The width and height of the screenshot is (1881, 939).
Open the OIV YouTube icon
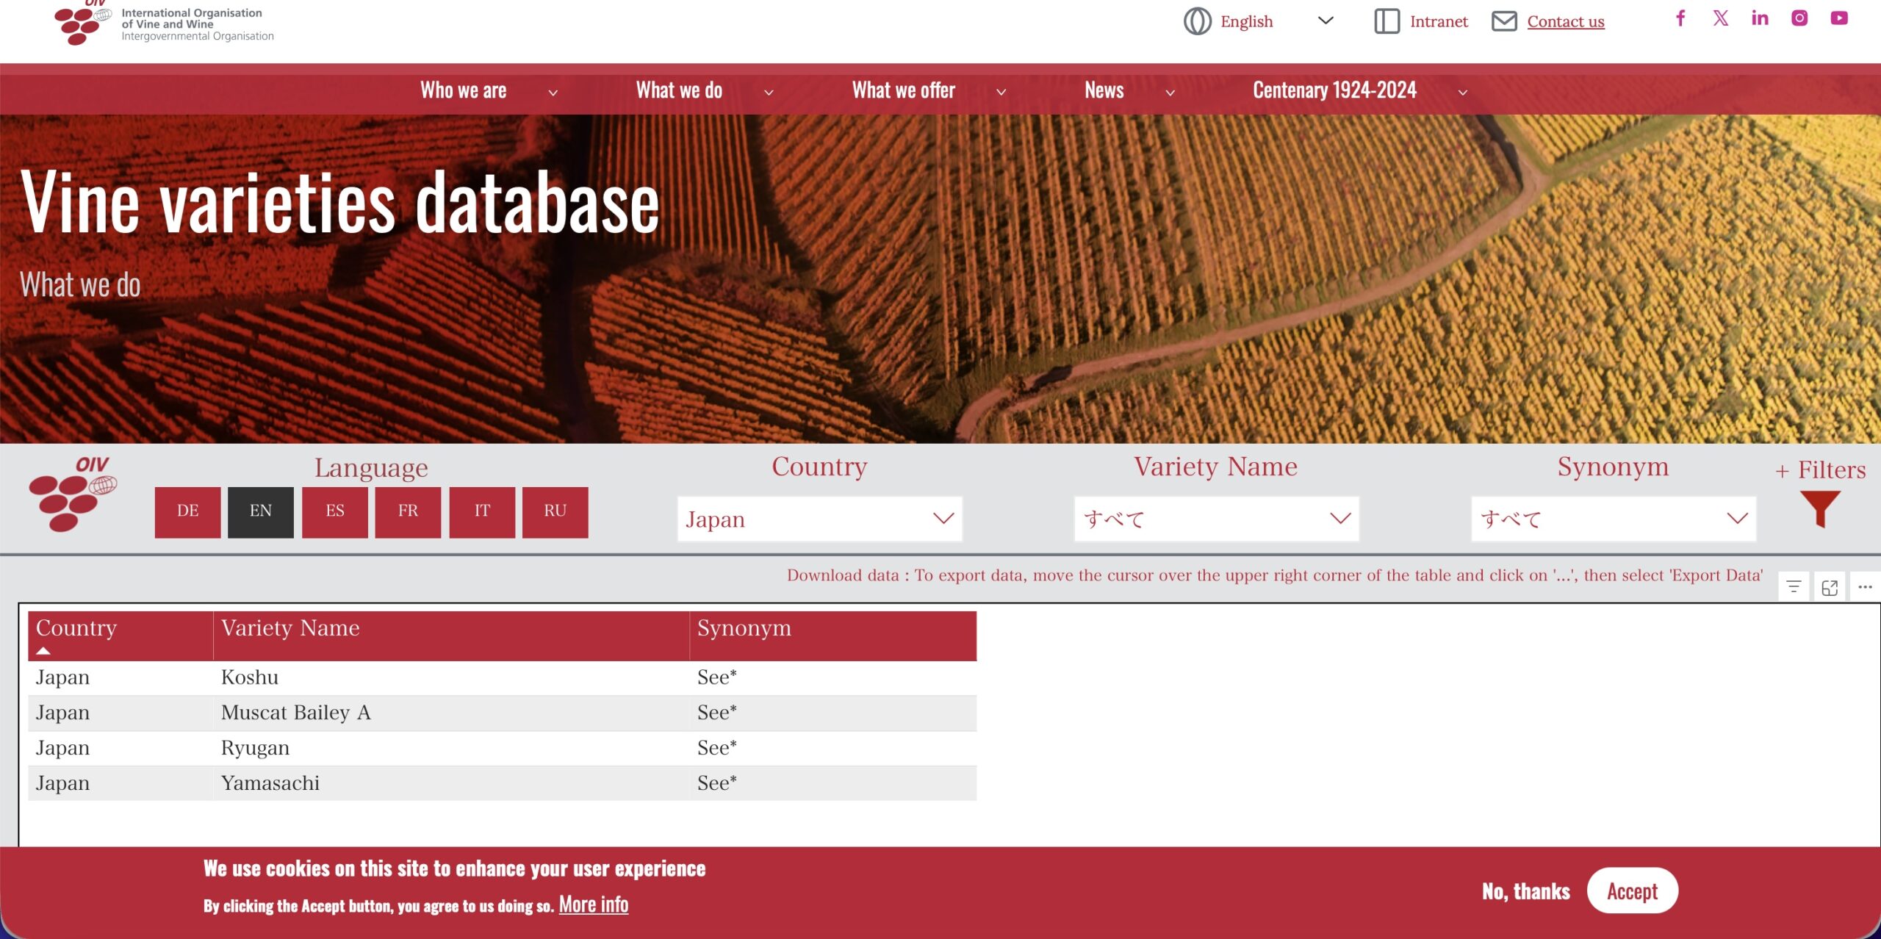pos(1839,18)
